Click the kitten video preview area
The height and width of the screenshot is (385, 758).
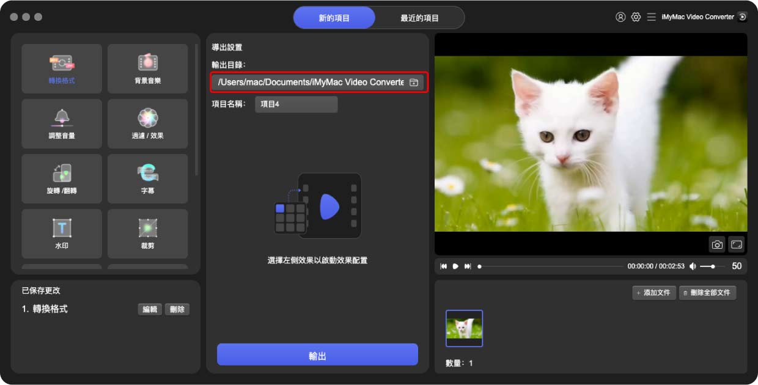click(591, 144)
